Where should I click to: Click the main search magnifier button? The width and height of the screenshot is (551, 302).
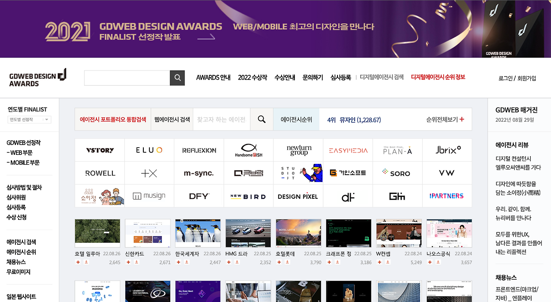pyautogui.click(x=177, y=78)
